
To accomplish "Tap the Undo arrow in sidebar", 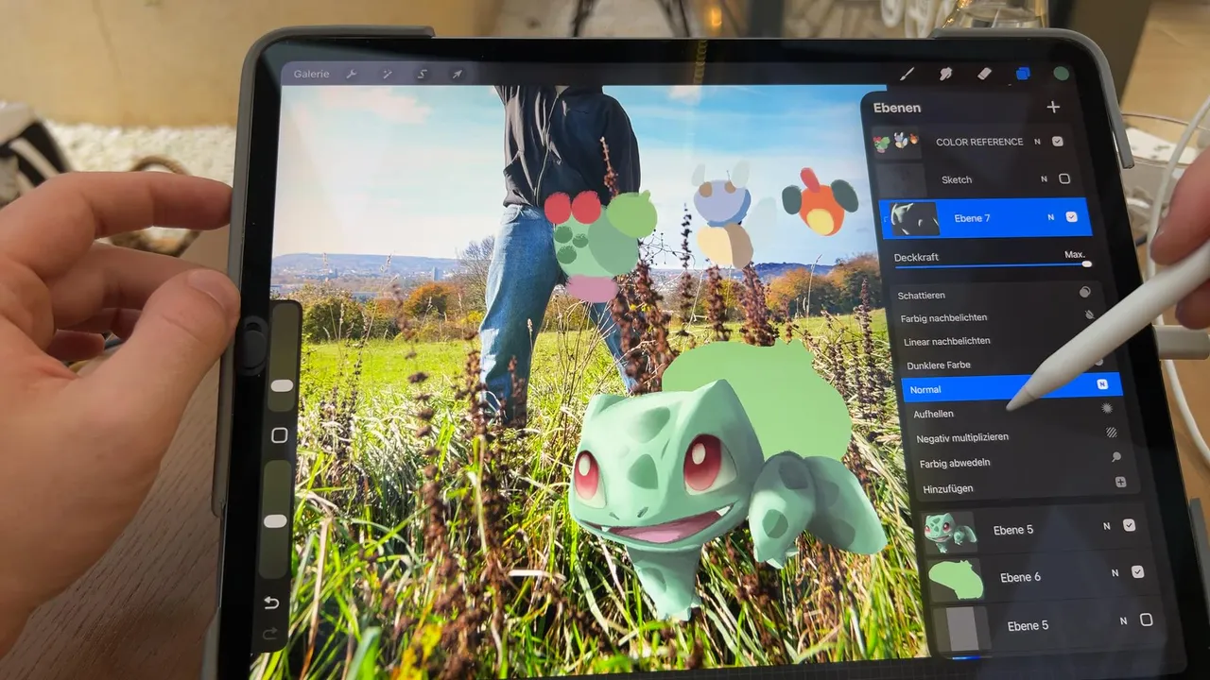I will 272,603.
